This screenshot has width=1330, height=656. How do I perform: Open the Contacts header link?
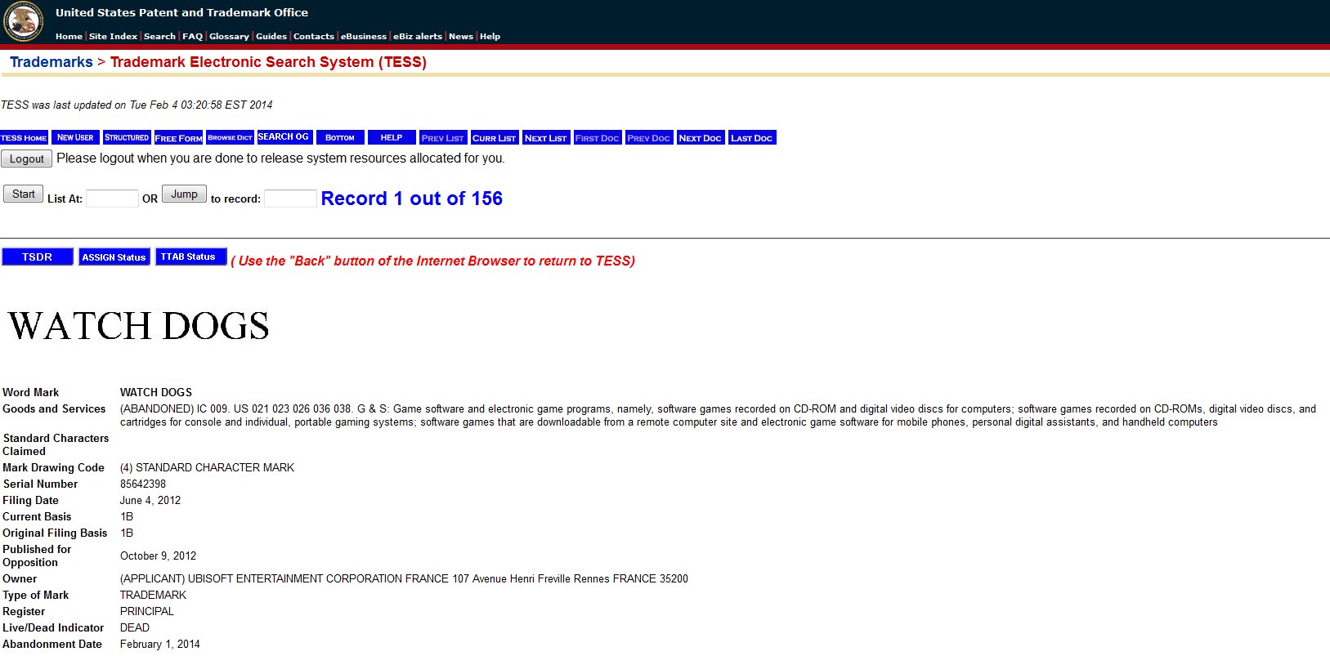[x=314, y=36]
